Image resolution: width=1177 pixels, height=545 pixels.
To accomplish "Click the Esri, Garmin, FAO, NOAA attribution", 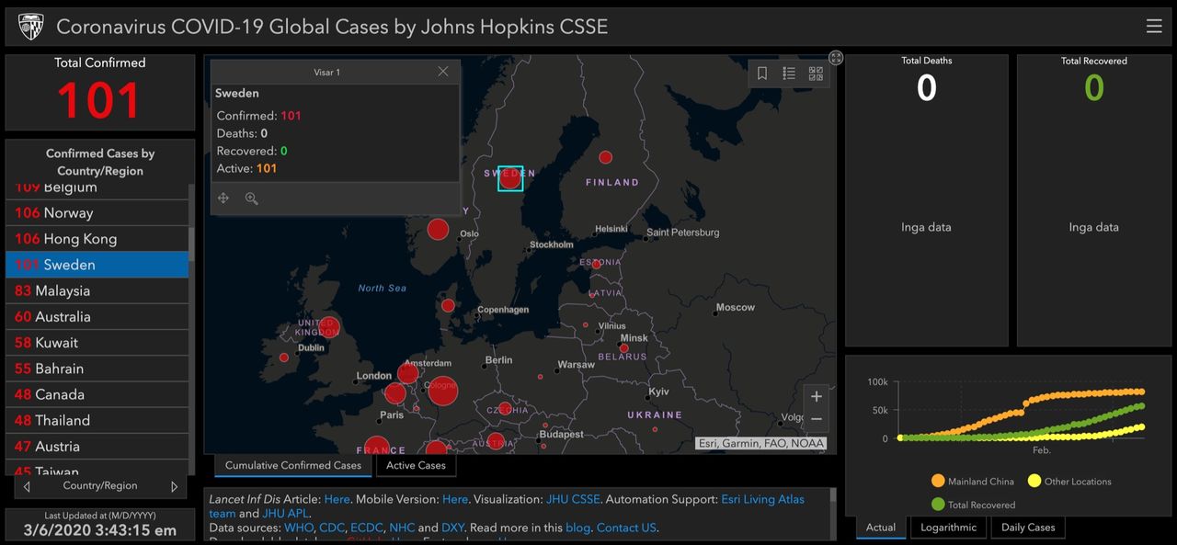I will [x=761, y=443].
